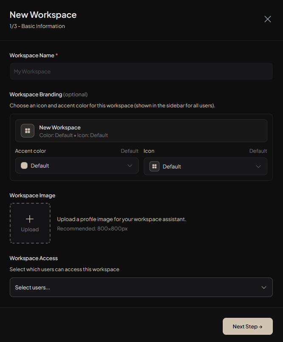Image resolution: width=283 pixels, height=342 pixels.
Task: Open the Icon Default dropdown
Action: click(x=205, y=166)
